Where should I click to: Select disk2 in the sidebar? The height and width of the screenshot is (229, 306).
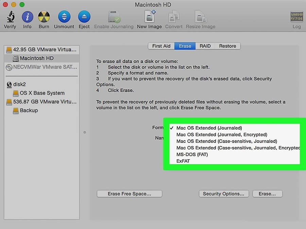point(41,84)
